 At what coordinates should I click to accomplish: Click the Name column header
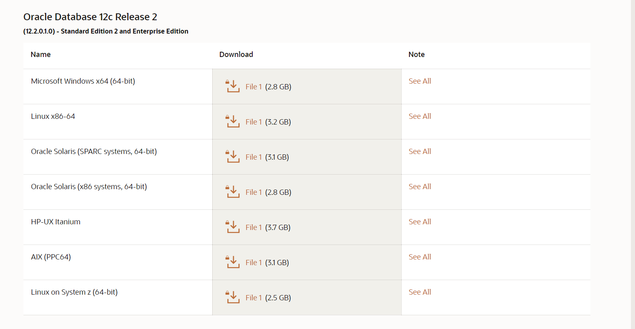click(40, 55)
